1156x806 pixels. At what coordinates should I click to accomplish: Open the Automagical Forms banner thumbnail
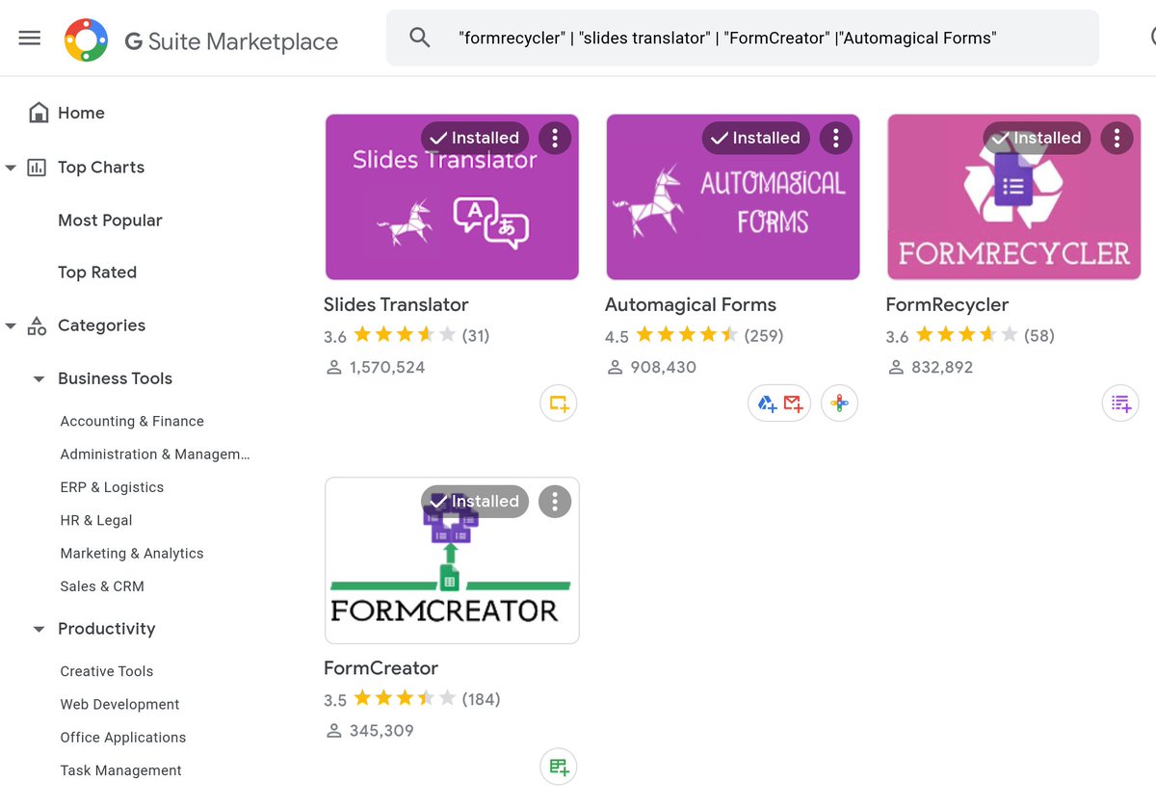coord(733,197)
